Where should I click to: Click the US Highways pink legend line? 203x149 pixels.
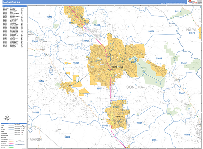(x=11, y=144)
